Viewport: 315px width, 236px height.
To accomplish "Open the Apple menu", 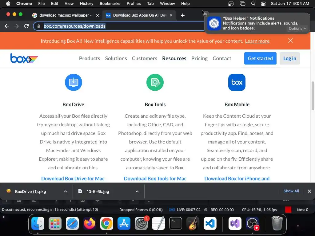I will click(x=8, y=4).
